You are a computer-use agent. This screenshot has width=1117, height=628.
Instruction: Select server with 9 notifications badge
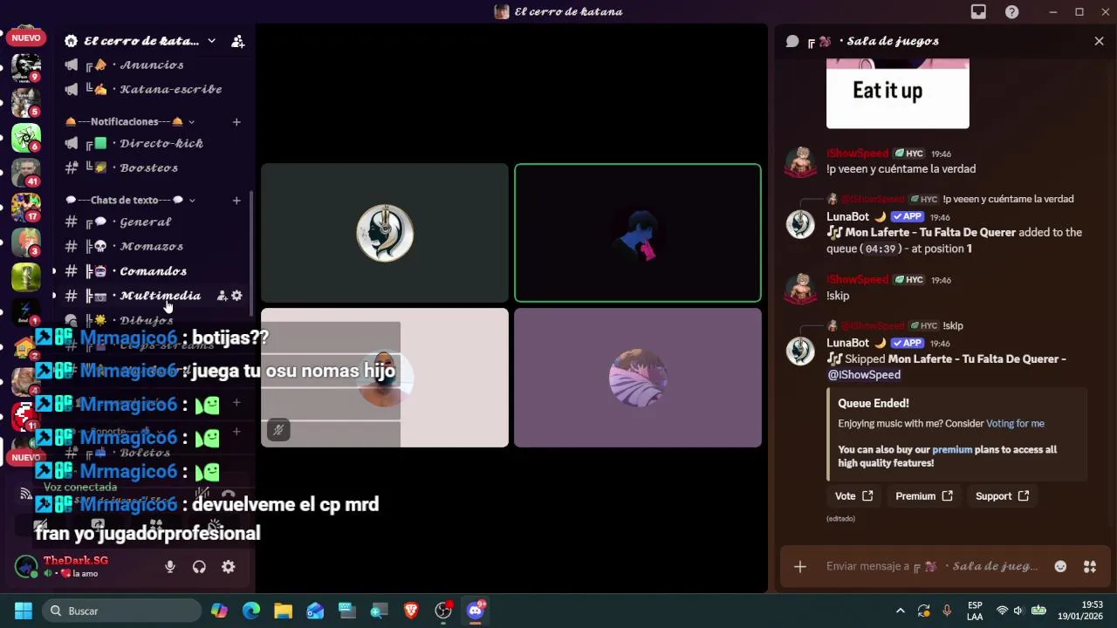[25, 67]
